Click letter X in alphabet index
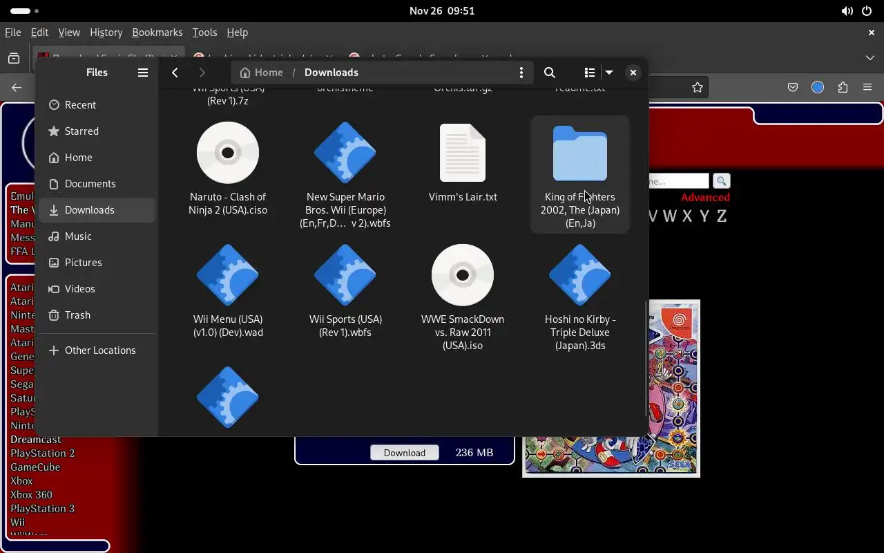The height and width of the screenshot is (553, 884). coord(687,216)
